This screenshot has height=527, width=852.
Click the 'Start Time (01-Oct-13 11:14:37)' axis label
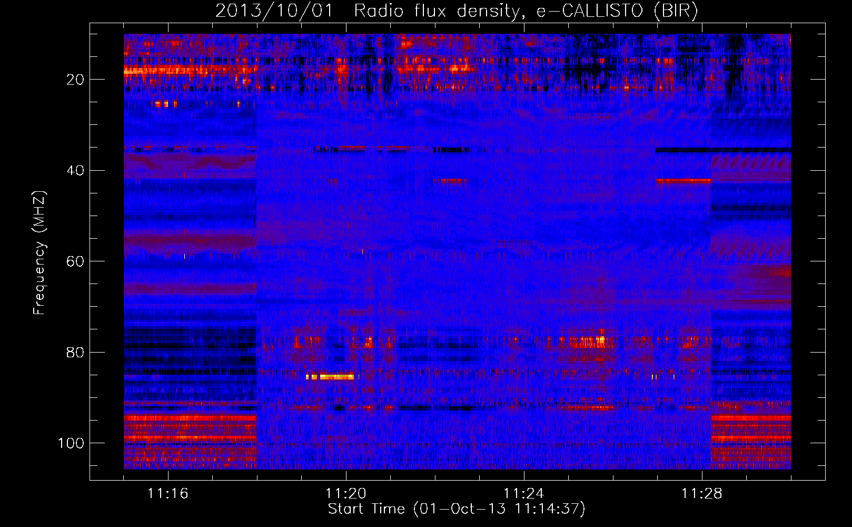coord(457,509)
